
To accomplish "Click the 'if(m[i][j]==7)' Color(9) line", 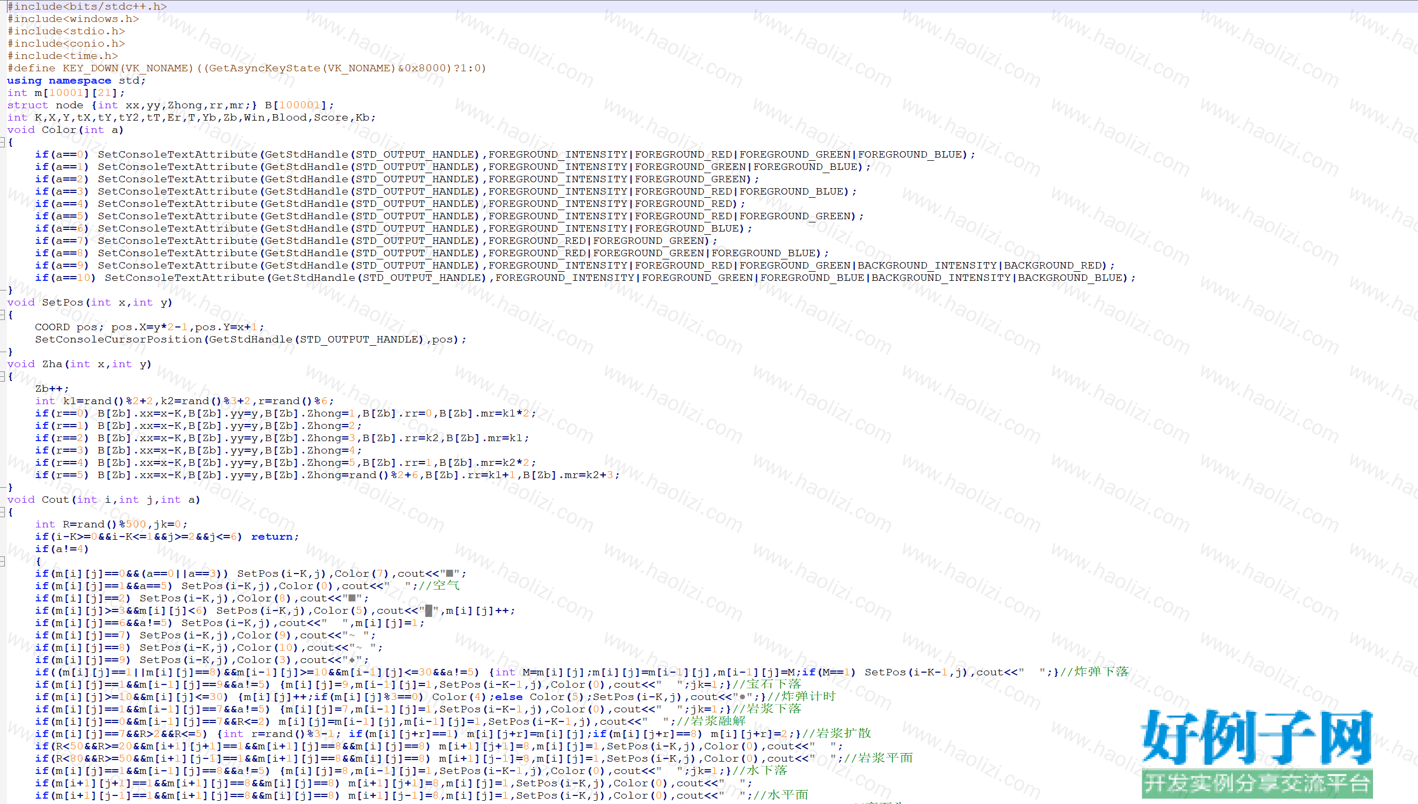I will click(x=205, y=636).
